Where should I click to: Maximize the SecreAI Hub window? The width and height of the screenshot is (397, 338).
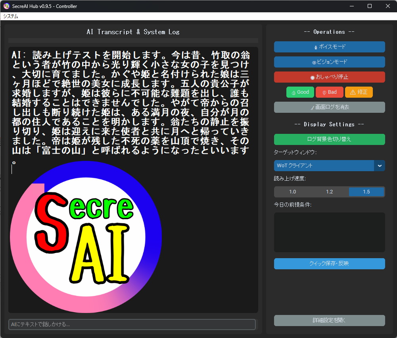(x=370, y=6)
